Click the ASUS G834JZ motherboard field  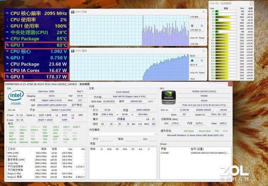(x=123, y=92)
